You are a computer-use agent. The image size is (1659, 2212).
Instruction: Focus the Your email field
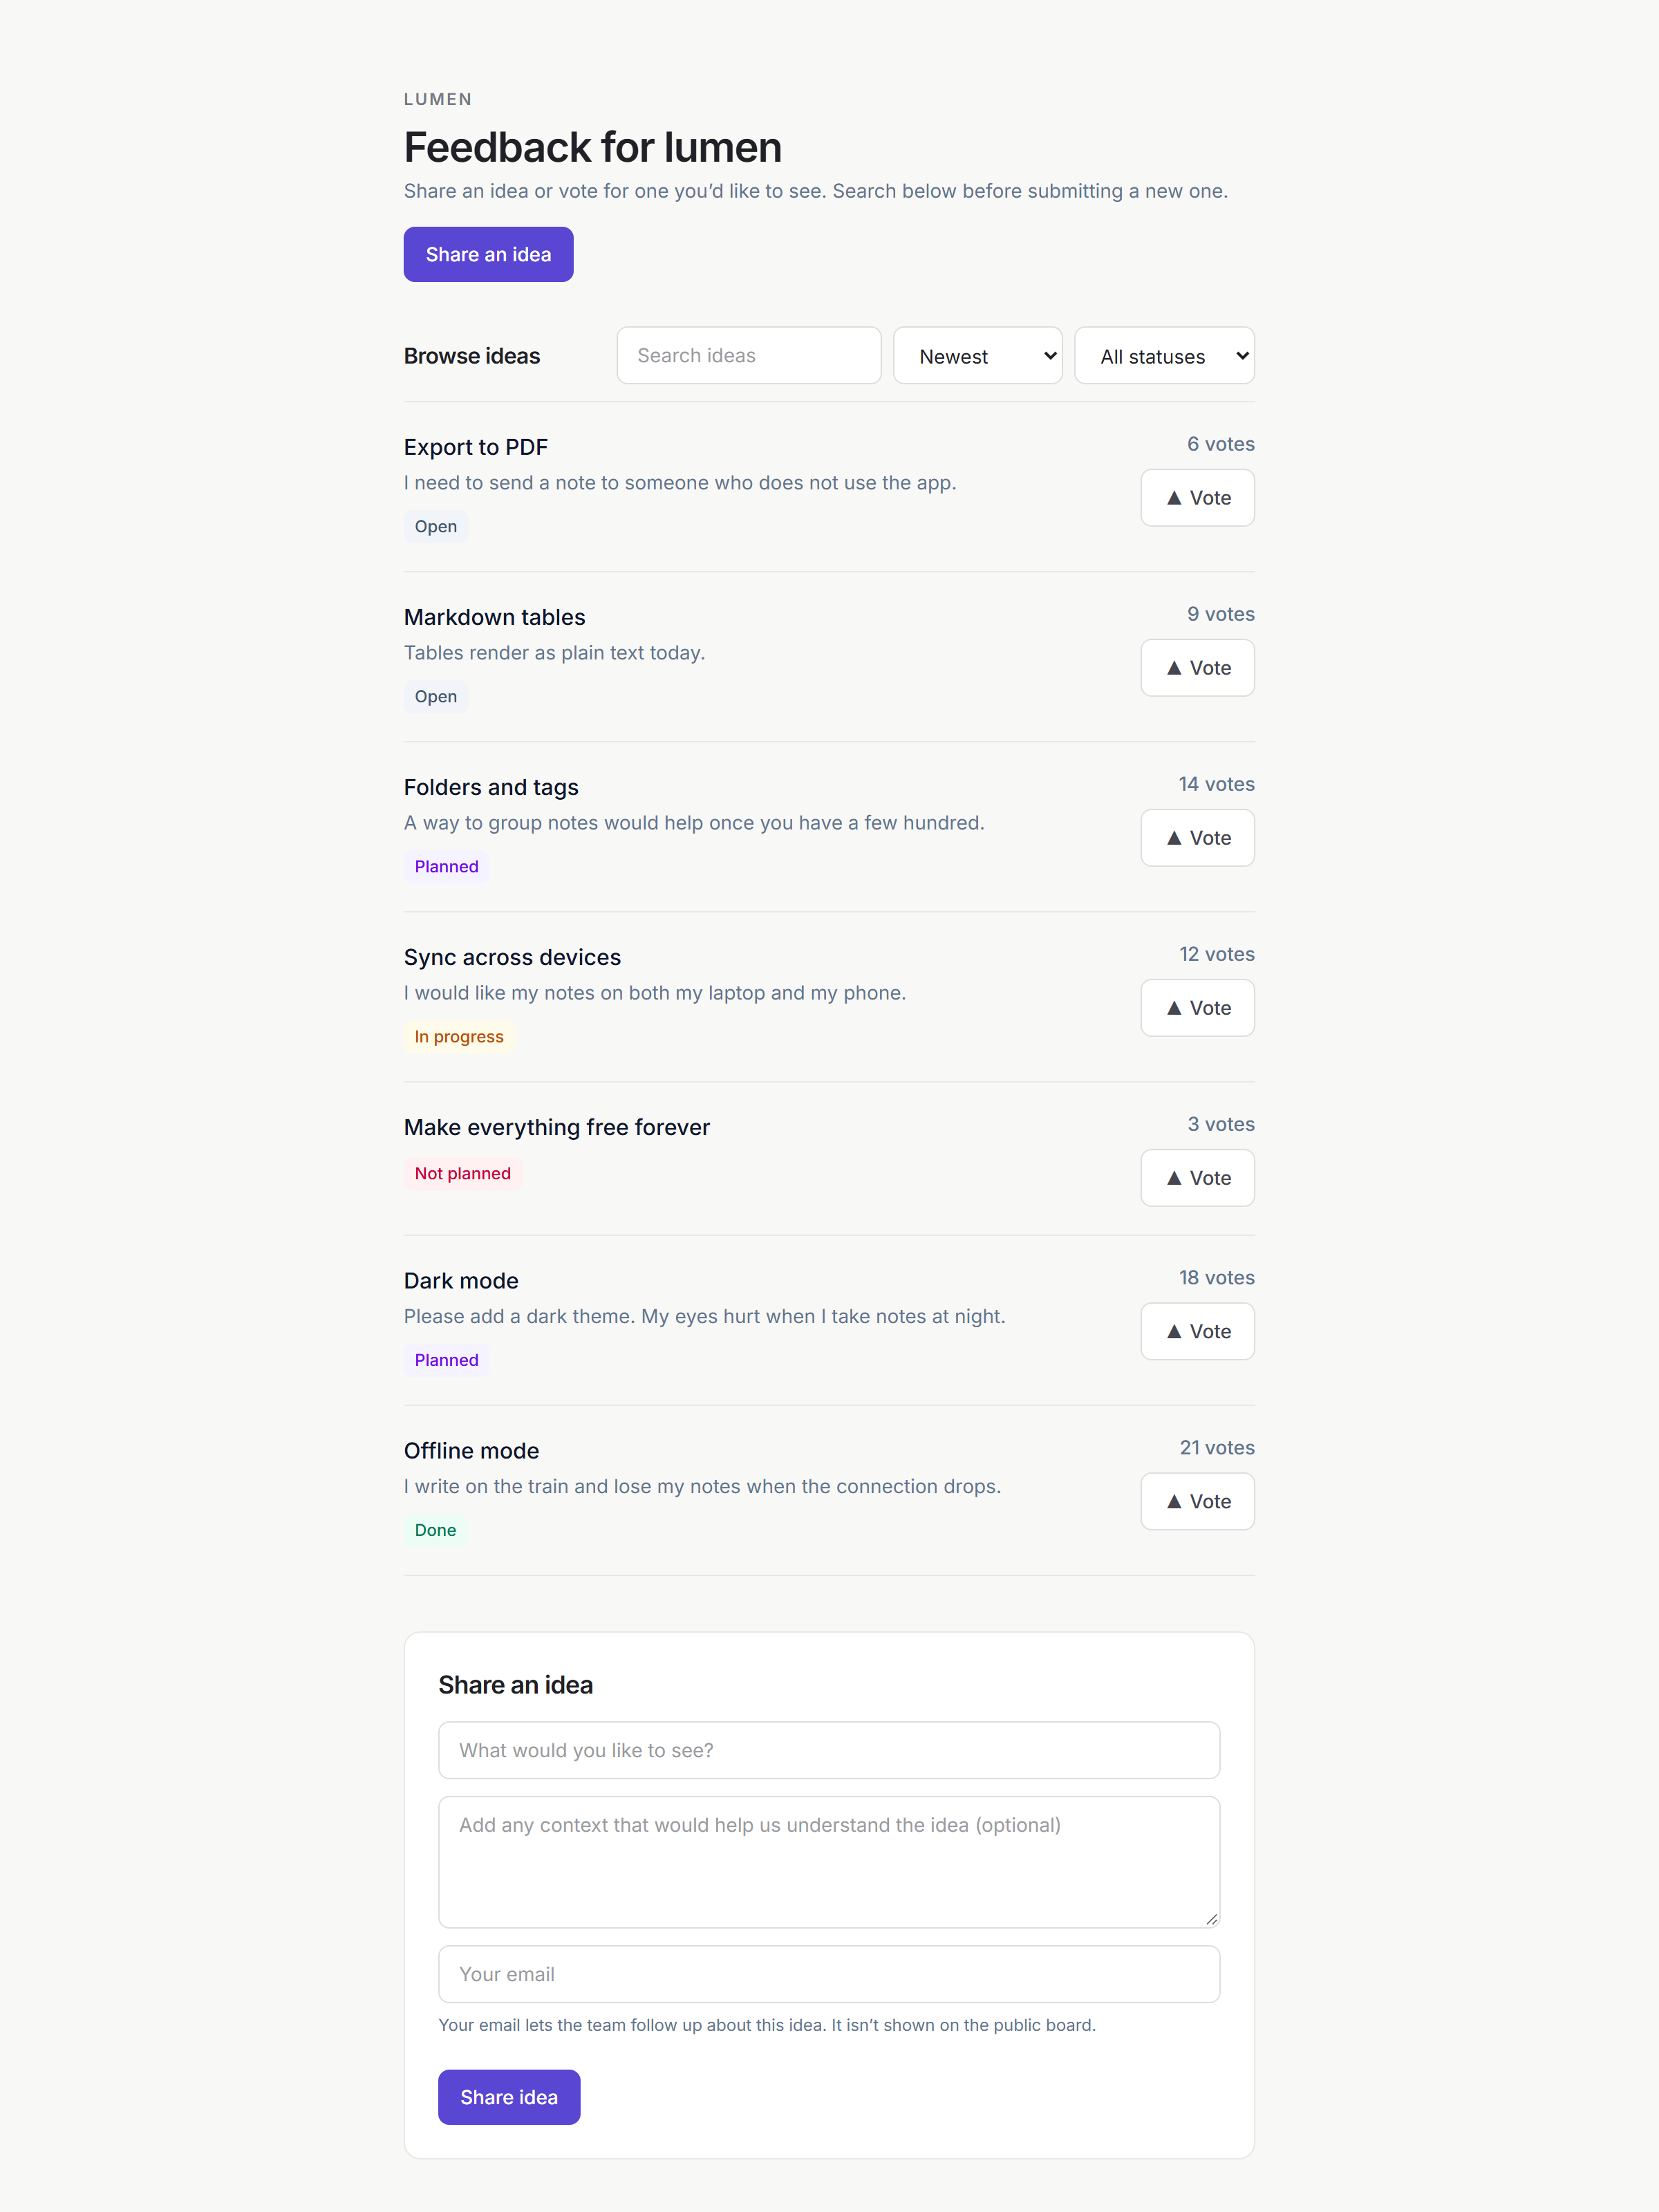829,1974
